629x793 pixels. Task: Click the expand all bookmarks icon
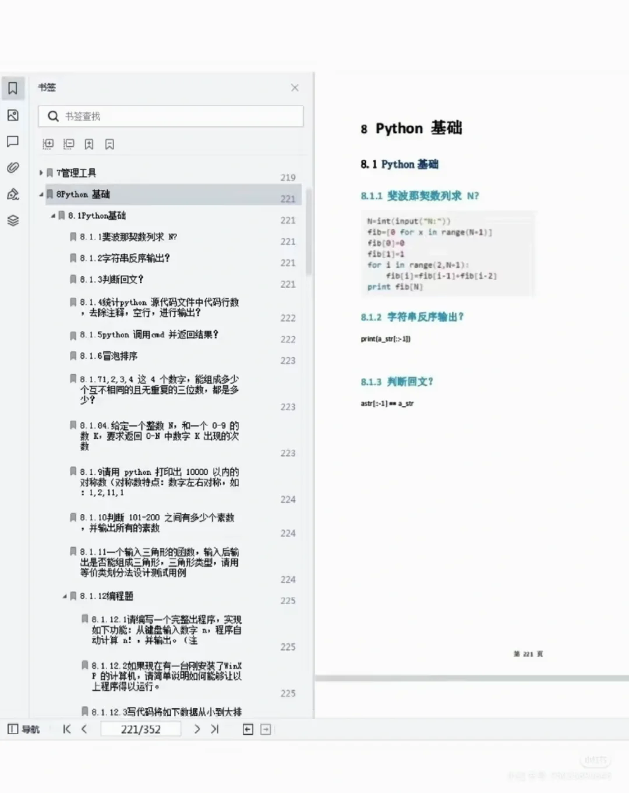tap(48, 144)
